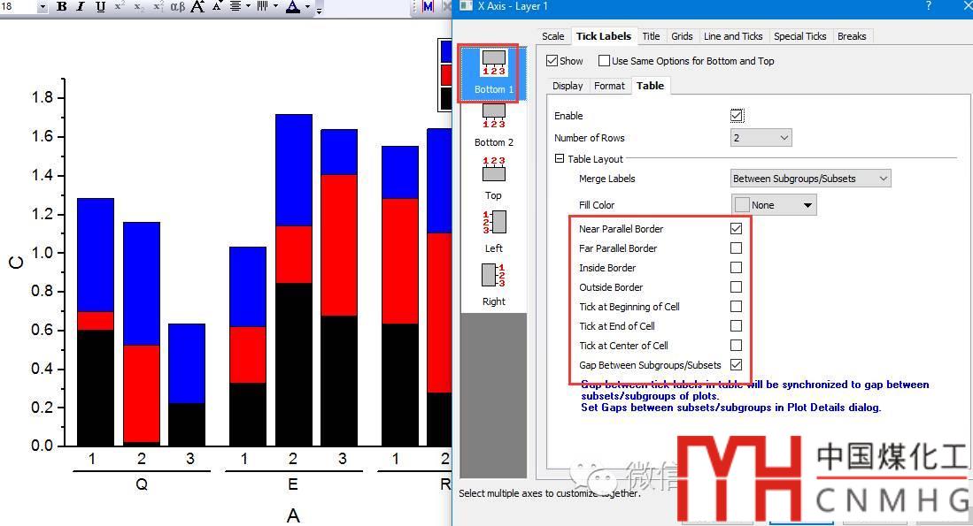Uncheck Gap Between Subgroups/Subsets
This screenshot has width=973, height=526.
coord(736,365)
